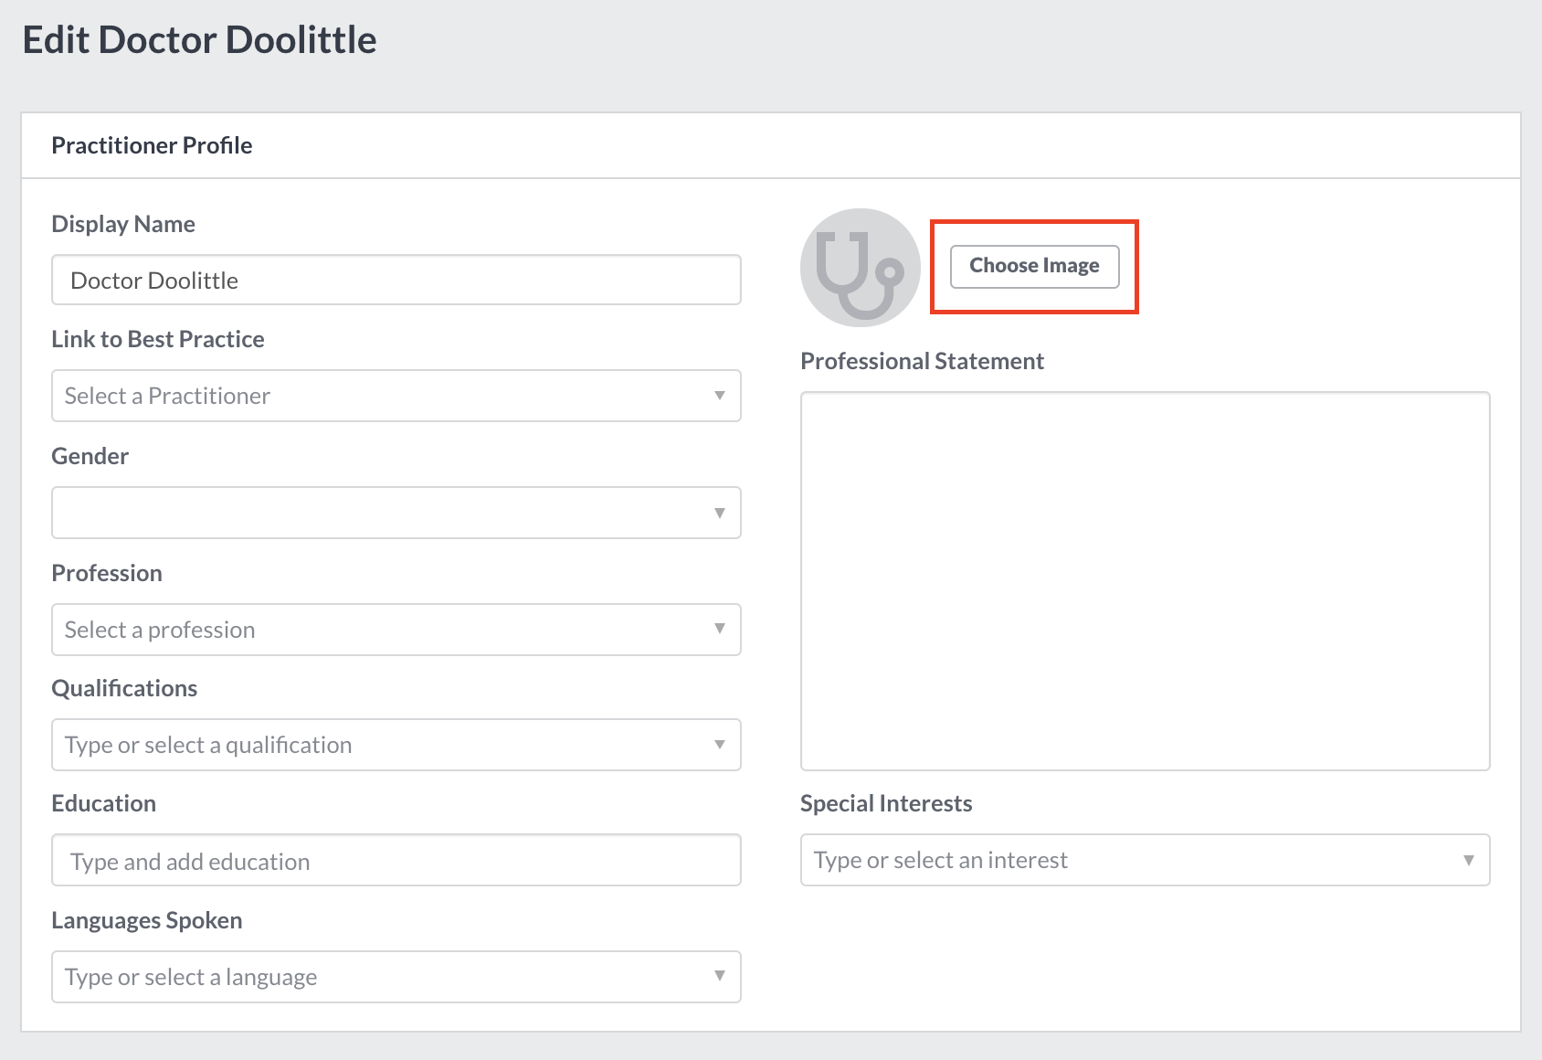Image resolution: width=1542 pixels, height=1060 pixels.
Task: Click the Qualifications label
Action: pos(124,688)
